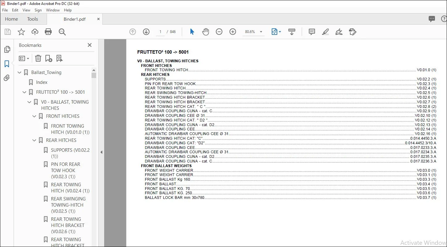Collapse the Ballast_Towing bookmark
The image size is (447, 247).
point(19,72)
